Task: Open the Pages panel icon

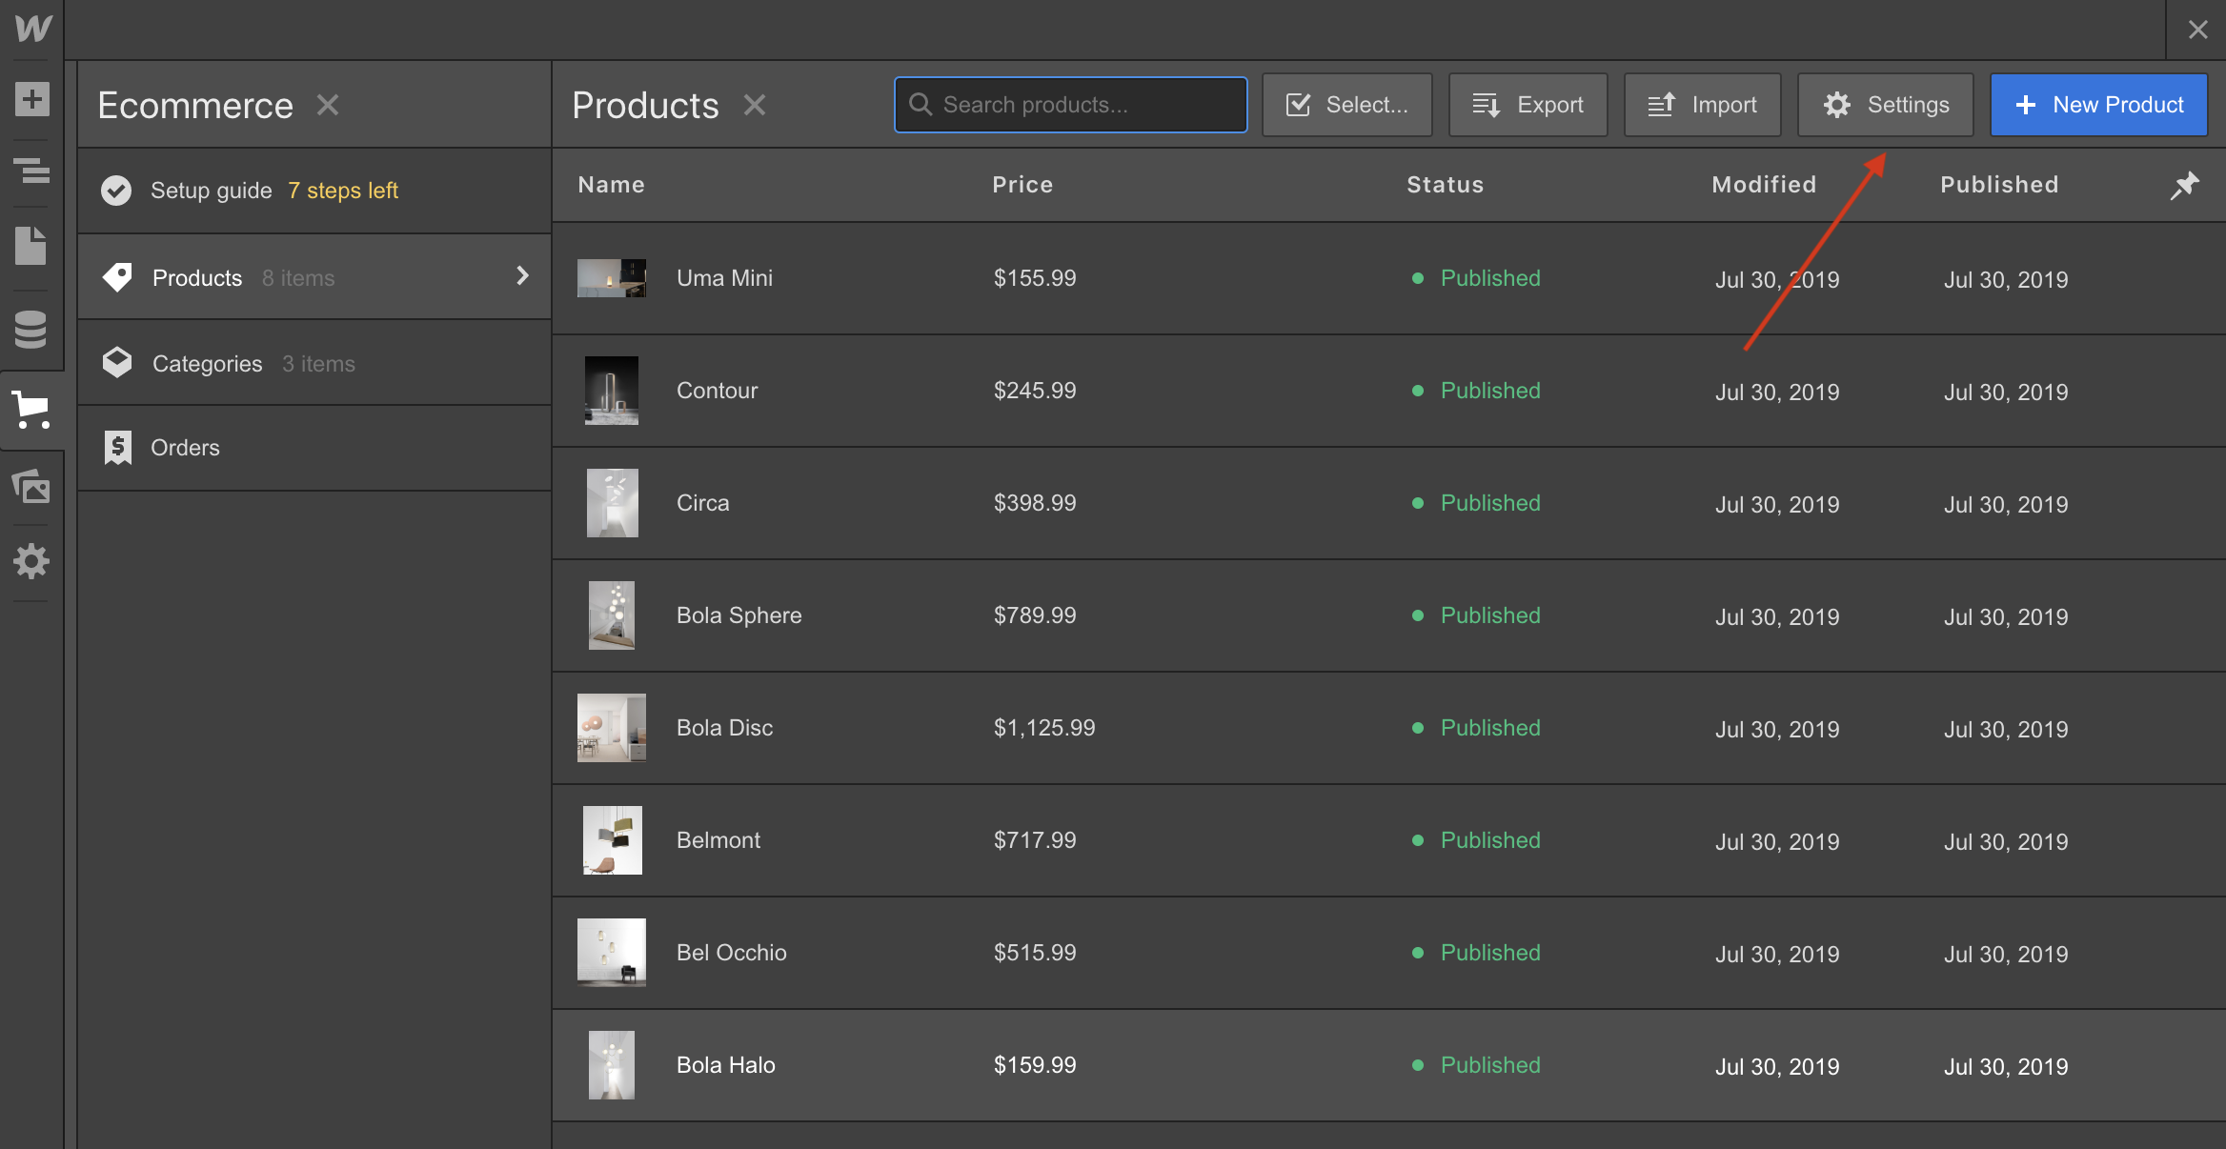Action: pyautogui.click(x=31, y=246)
